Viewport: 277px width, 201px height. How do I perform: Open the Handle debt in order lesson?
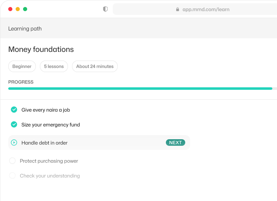(x=99, y=143)
